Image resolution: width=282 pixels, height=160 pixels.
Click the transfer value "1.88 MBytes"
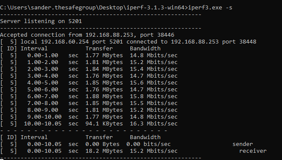coord(104,96)
